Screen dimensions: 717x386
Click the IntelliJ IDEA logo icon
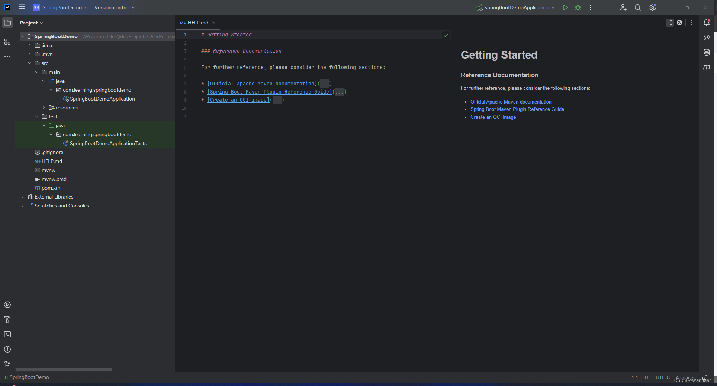7,7
